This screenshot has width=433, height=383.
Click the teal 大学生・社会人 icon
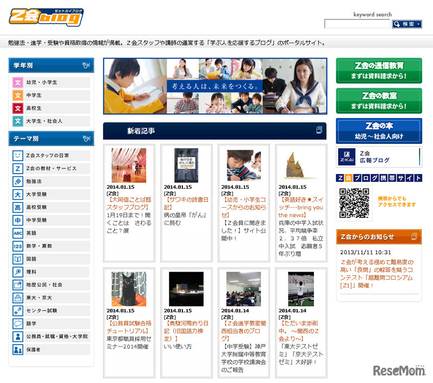[18, 121]
